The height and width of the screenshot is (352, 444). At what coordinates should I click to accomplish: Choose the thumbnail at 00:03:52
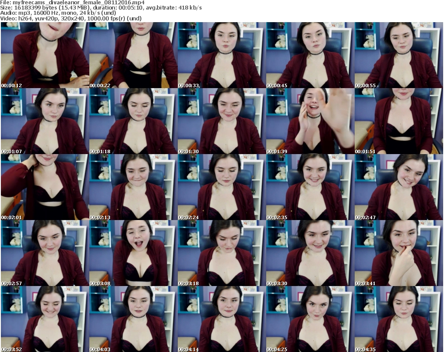click(45, 319)
